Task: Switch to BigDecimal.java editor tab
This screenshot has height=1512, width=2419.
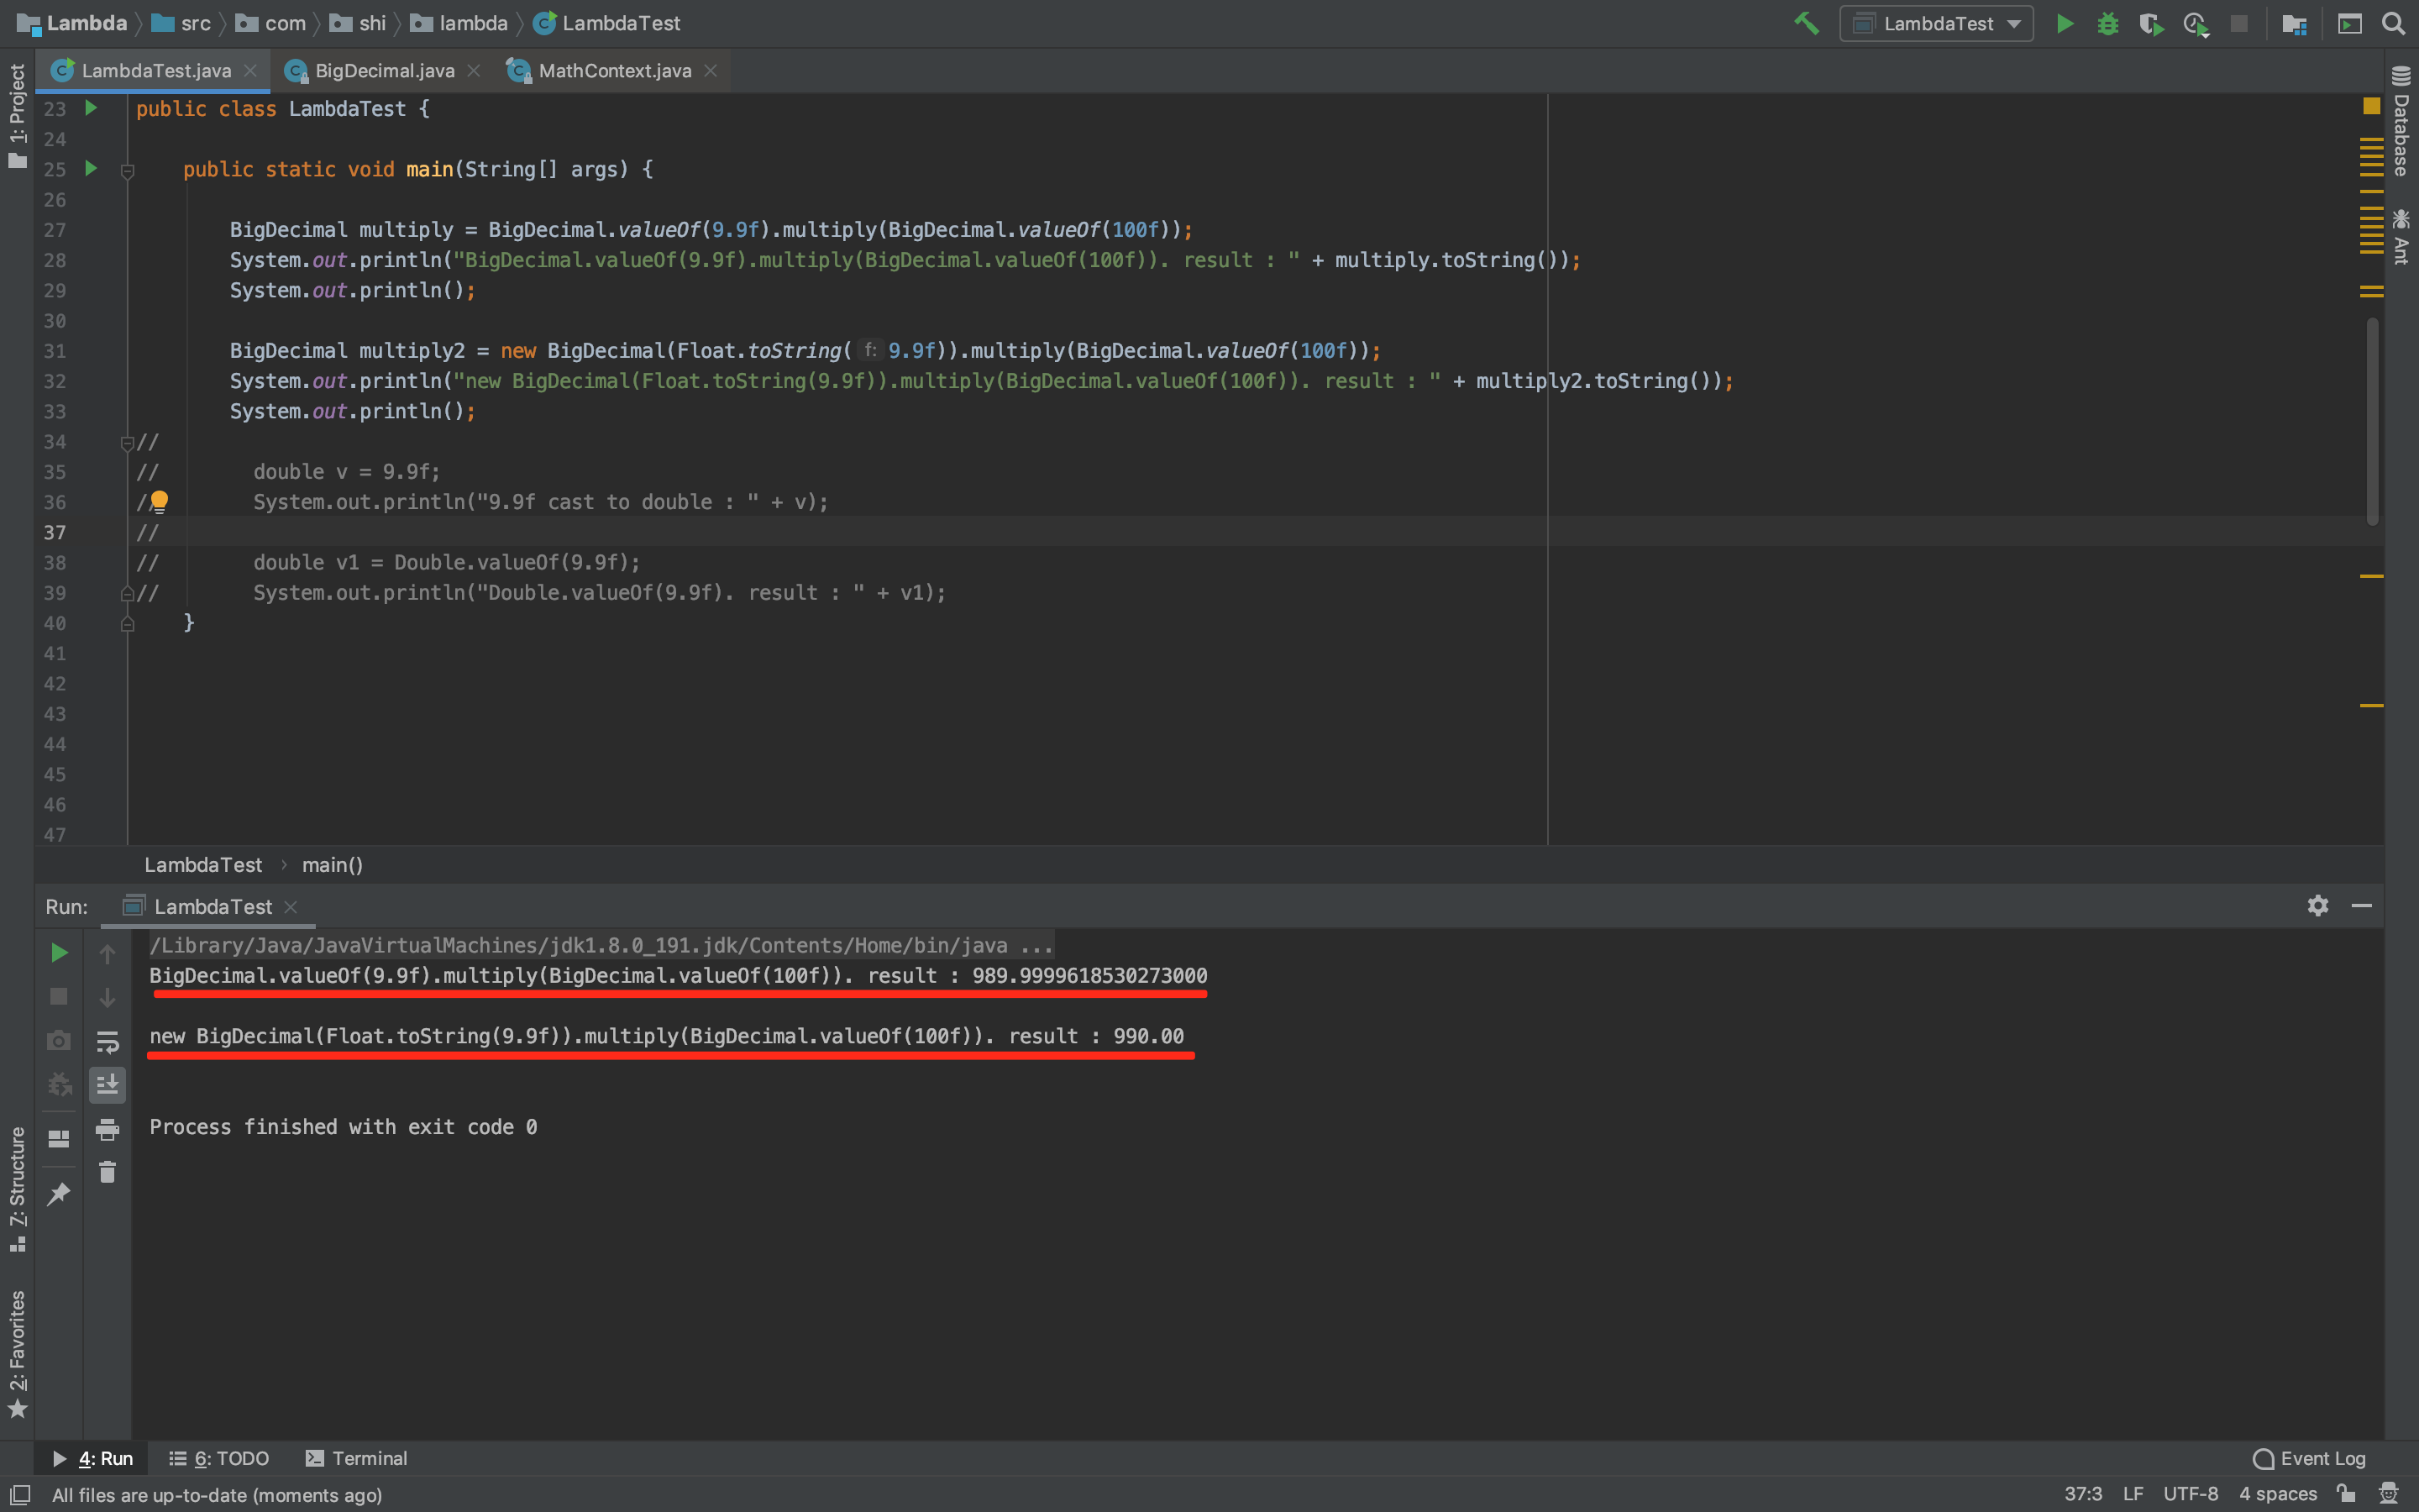Action: [x=384, y=71]
